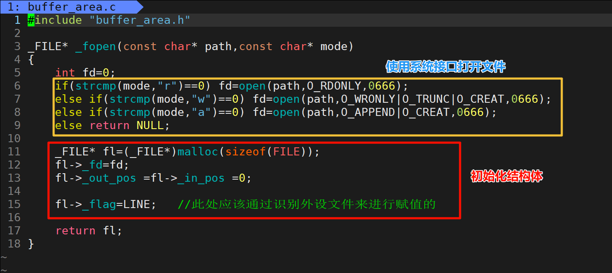Click NULL in the else return statement
Viewport: 612px width, 273px height.
[x=150, y=126]
